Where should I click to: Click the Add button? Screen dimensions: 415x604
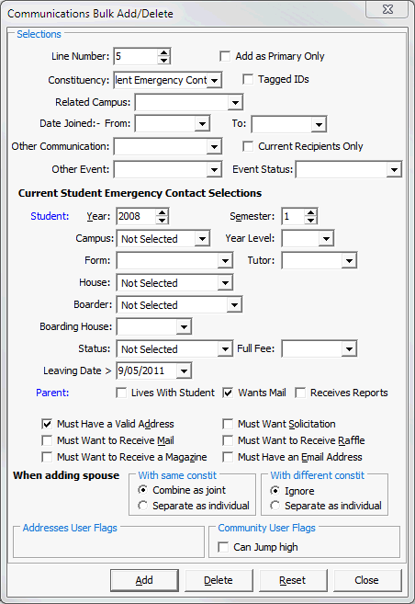pos(144,580)
